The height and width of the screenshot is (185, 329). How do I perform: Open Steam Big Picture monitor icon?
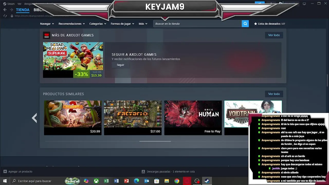(x=304, y=4)
